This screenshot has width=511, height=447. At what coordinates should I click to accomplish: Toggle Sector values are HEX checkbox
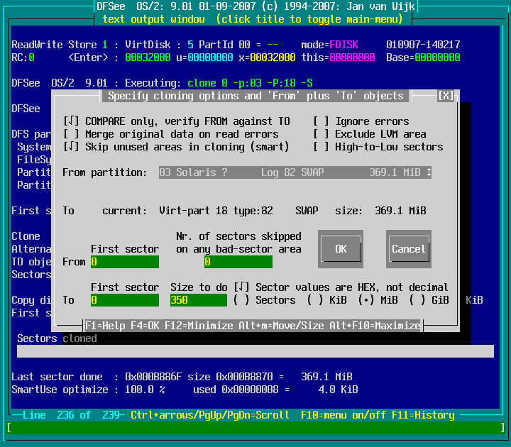tap(241, 287)
